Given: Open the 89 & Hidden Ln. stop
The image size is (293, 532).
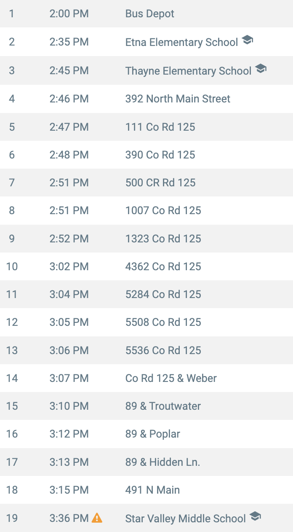Looking at the screenshot, I should point(146,462).
